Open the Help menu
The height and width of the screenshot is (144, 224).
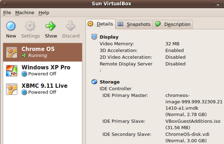tap(44, 13)
